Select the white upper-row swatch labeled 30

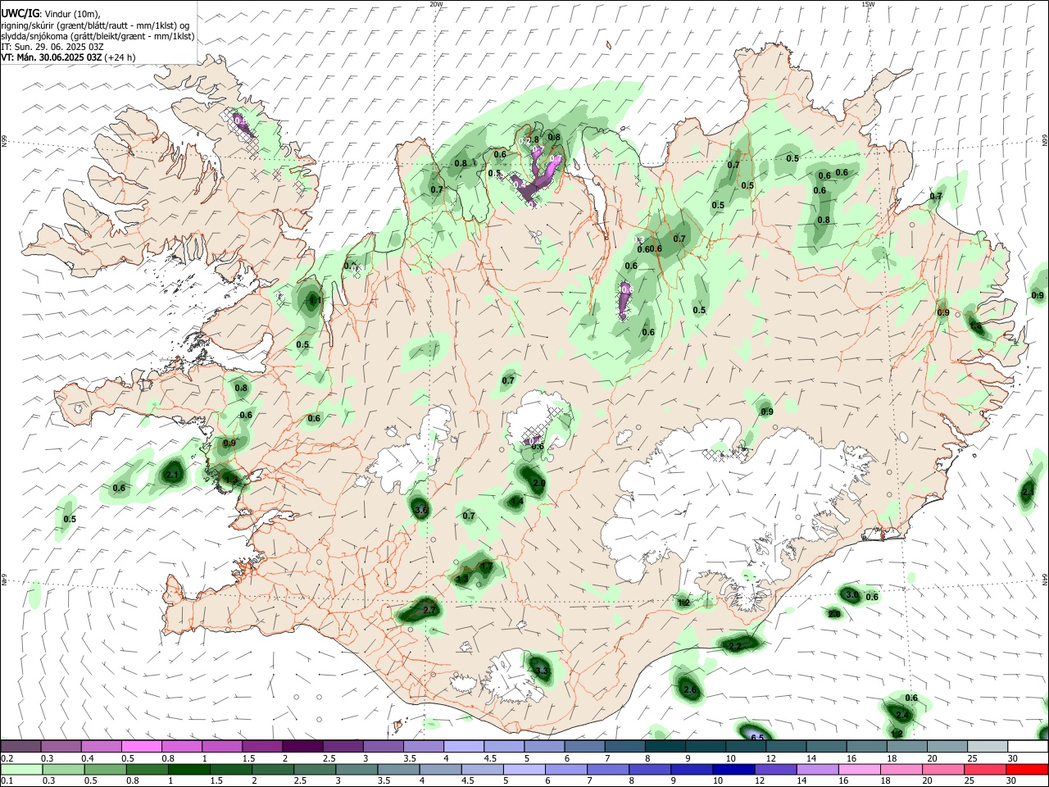1029,747
